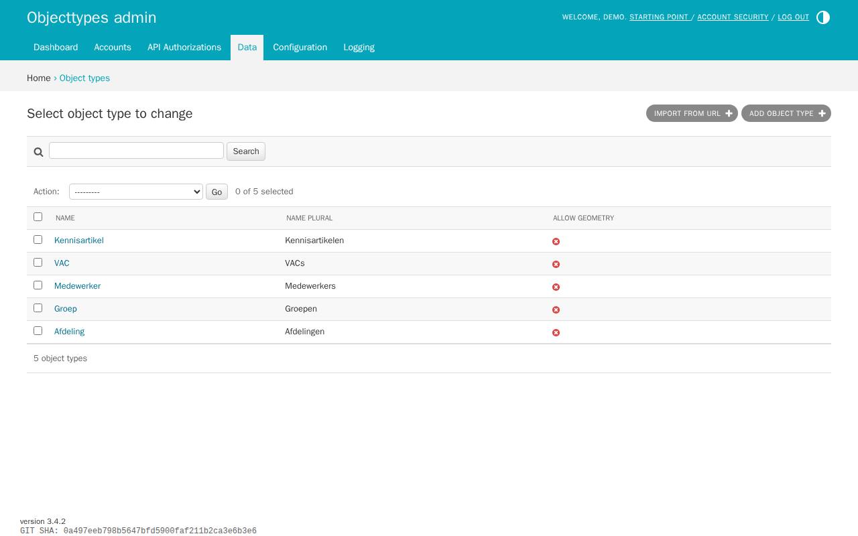This screenshot has width=858, height=536.
Task: Click the Search button
Action: (x=246, y=151)
